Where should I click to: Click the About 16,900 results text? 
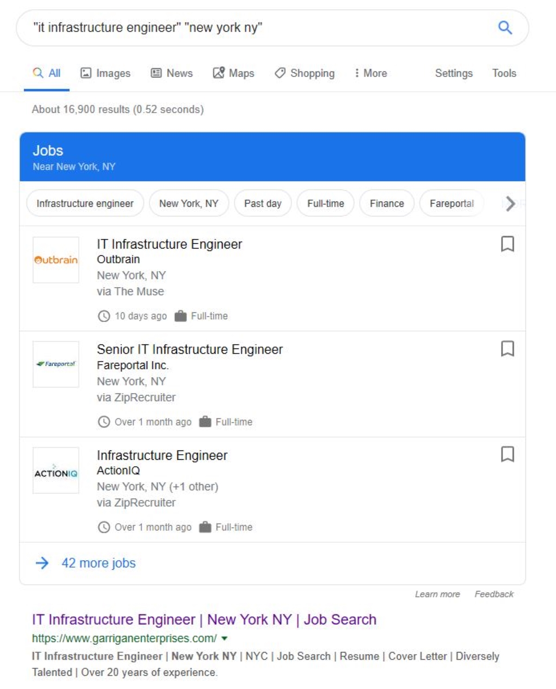(x=118, y=109)
